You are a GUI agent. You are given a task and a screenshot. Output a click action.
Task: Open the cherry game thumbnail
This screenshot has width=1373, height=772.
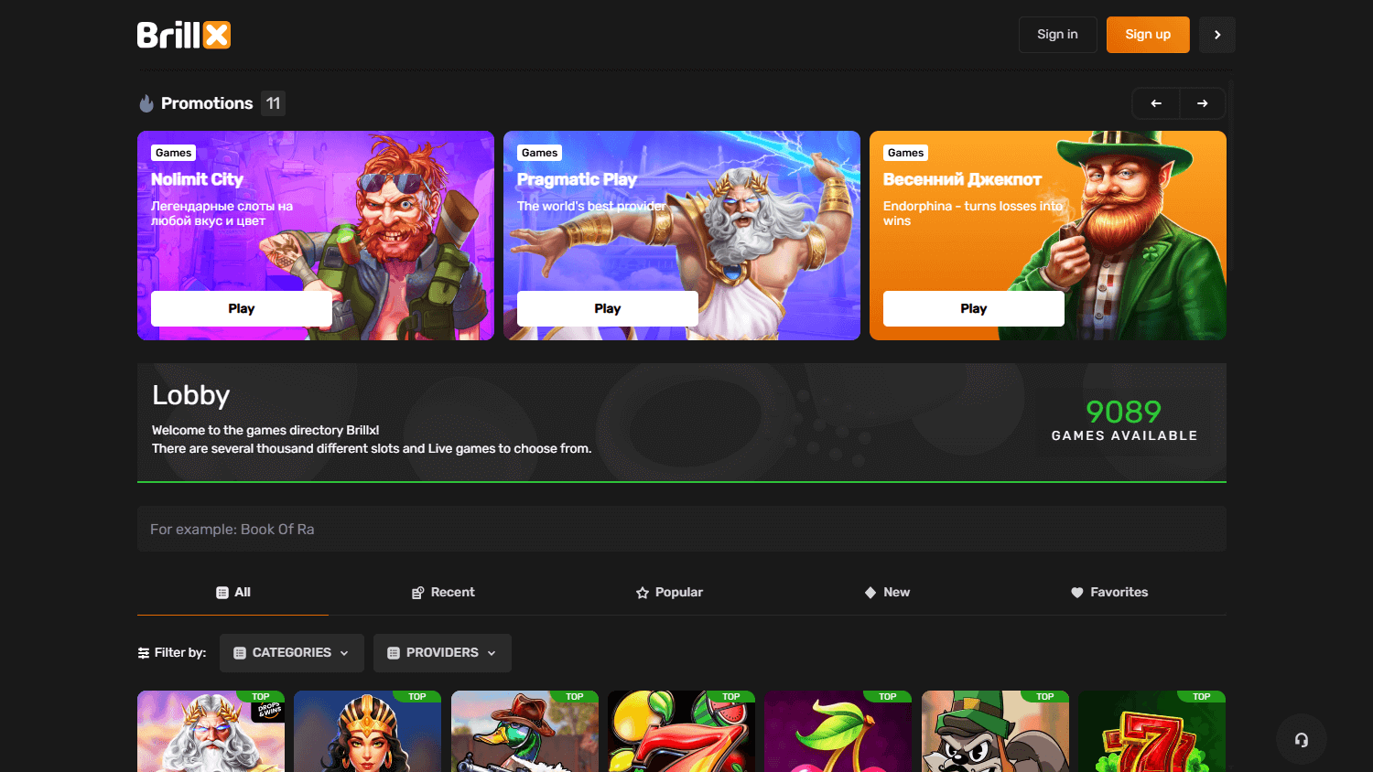[838, 731]
